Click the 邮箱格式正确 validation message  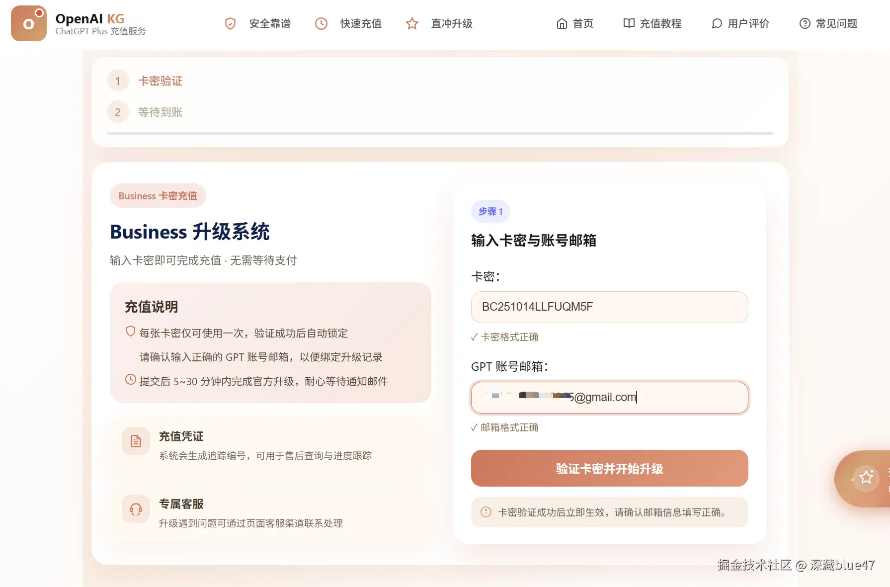pos(504,427)
